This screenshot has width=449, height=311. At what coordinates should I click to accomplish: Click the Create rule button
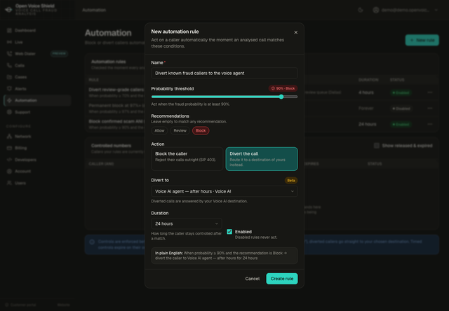pos(282,279)
